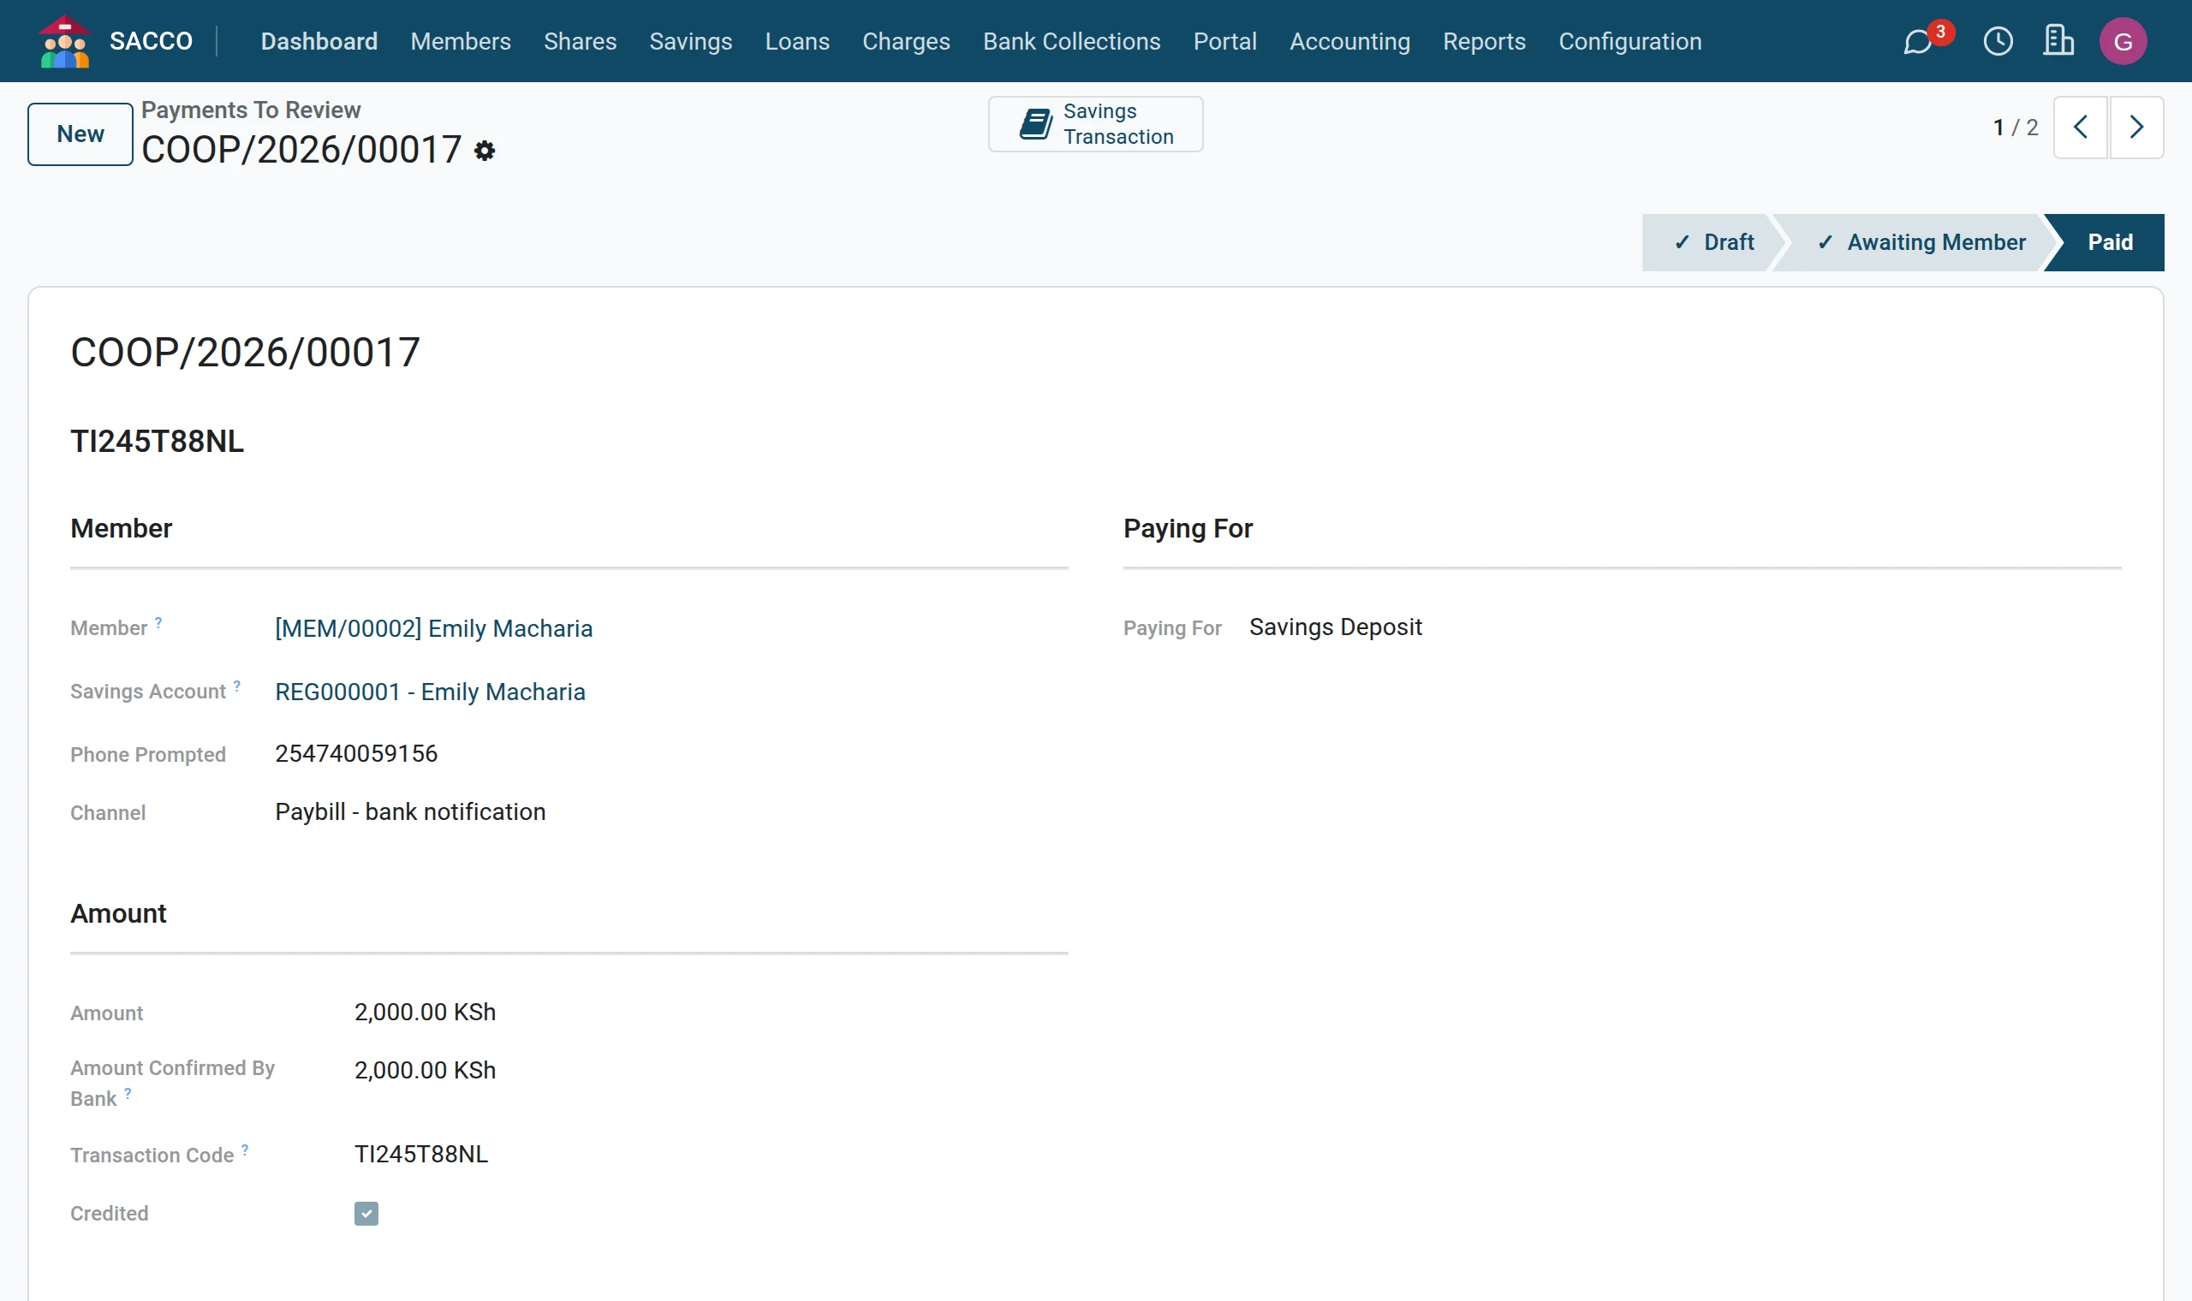Image resolution: width=2192 pixels, height=1301 pixels.
Task: Click the SACCO app logo icon
Action: tap(64, 41)
